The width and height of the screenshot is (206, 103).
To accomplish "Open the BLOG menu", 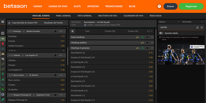I will 132,6.
